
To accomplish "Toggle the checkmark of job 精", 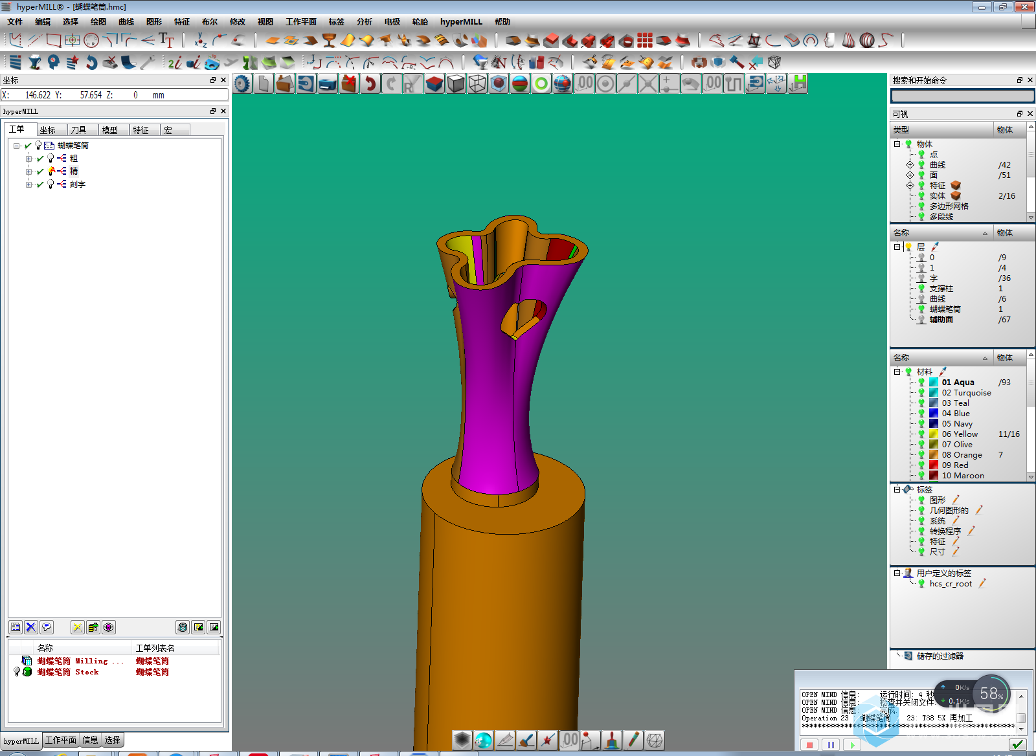I will (40, 172).
